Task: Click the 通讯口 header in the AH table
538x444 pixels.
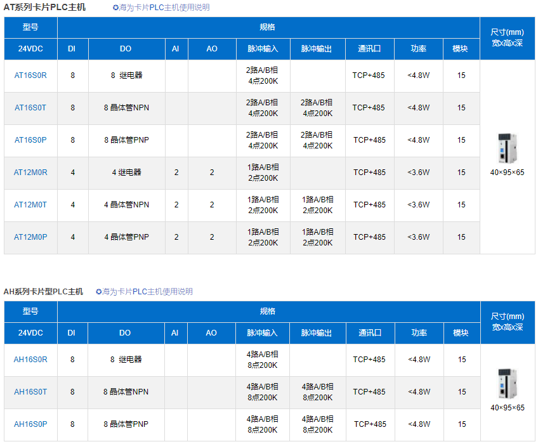Action: 369,333
